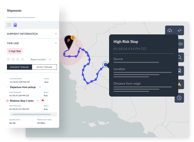Click the 1 High Risk badge
The width and height of the screenshot is (194, 142).
tap(15, 51)
